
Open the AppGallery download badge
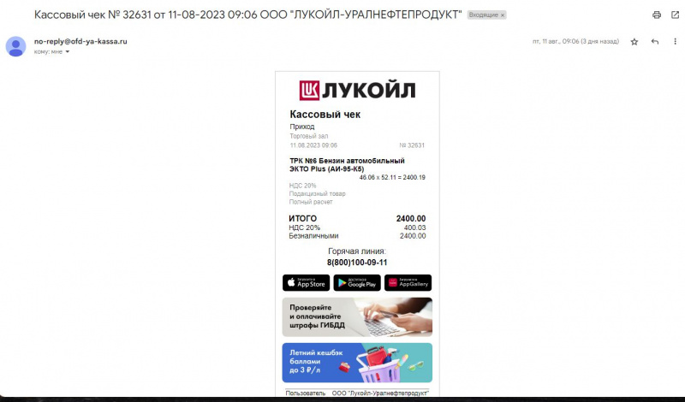coord(408,283)
